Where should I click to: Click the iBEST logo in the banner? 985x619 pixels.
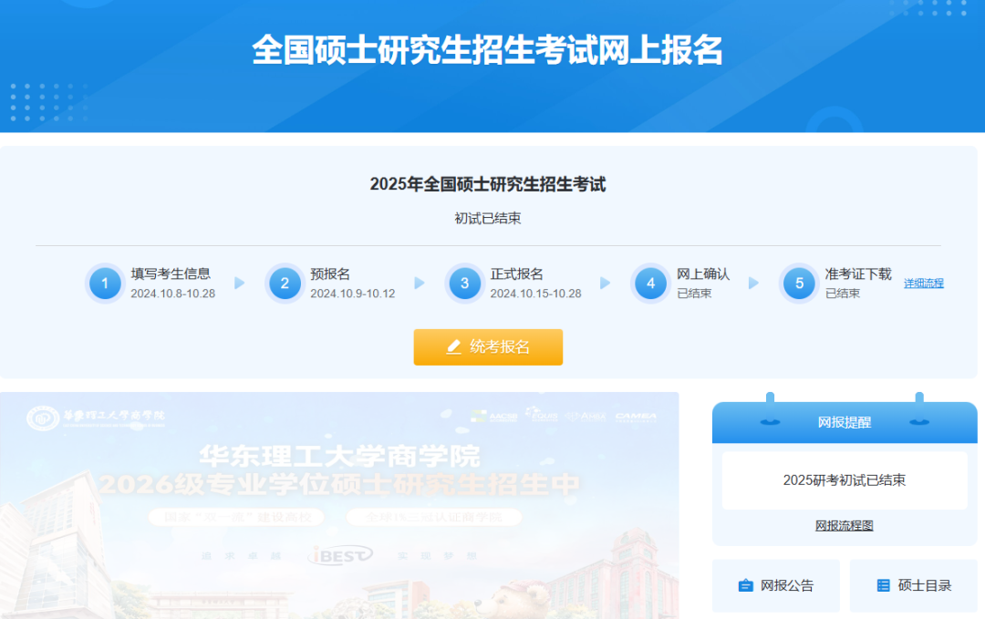340,555
